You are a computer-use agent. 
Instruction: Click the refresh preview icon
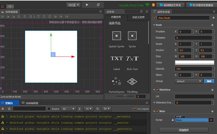tap(98, 5)
